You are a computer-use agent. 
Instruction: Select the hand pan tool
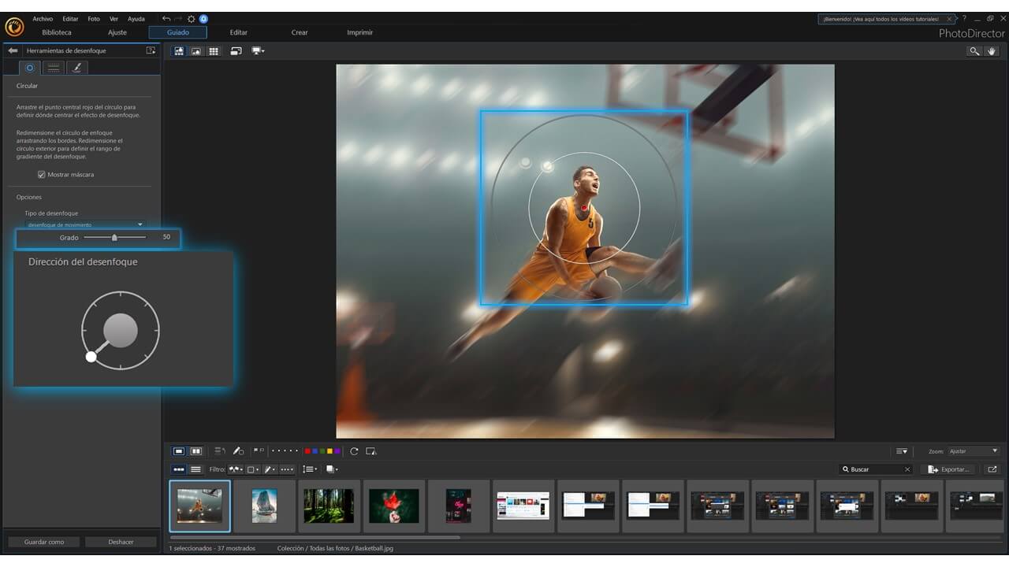tap(992, 51)
